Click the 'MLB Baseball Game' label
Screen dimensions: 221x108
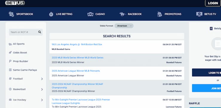coord(61,49)
